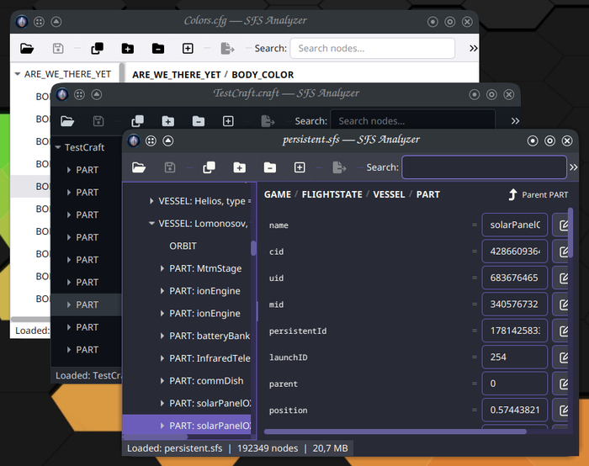Click remove-folder icon in Colors.cfg window

pos(158,49)
